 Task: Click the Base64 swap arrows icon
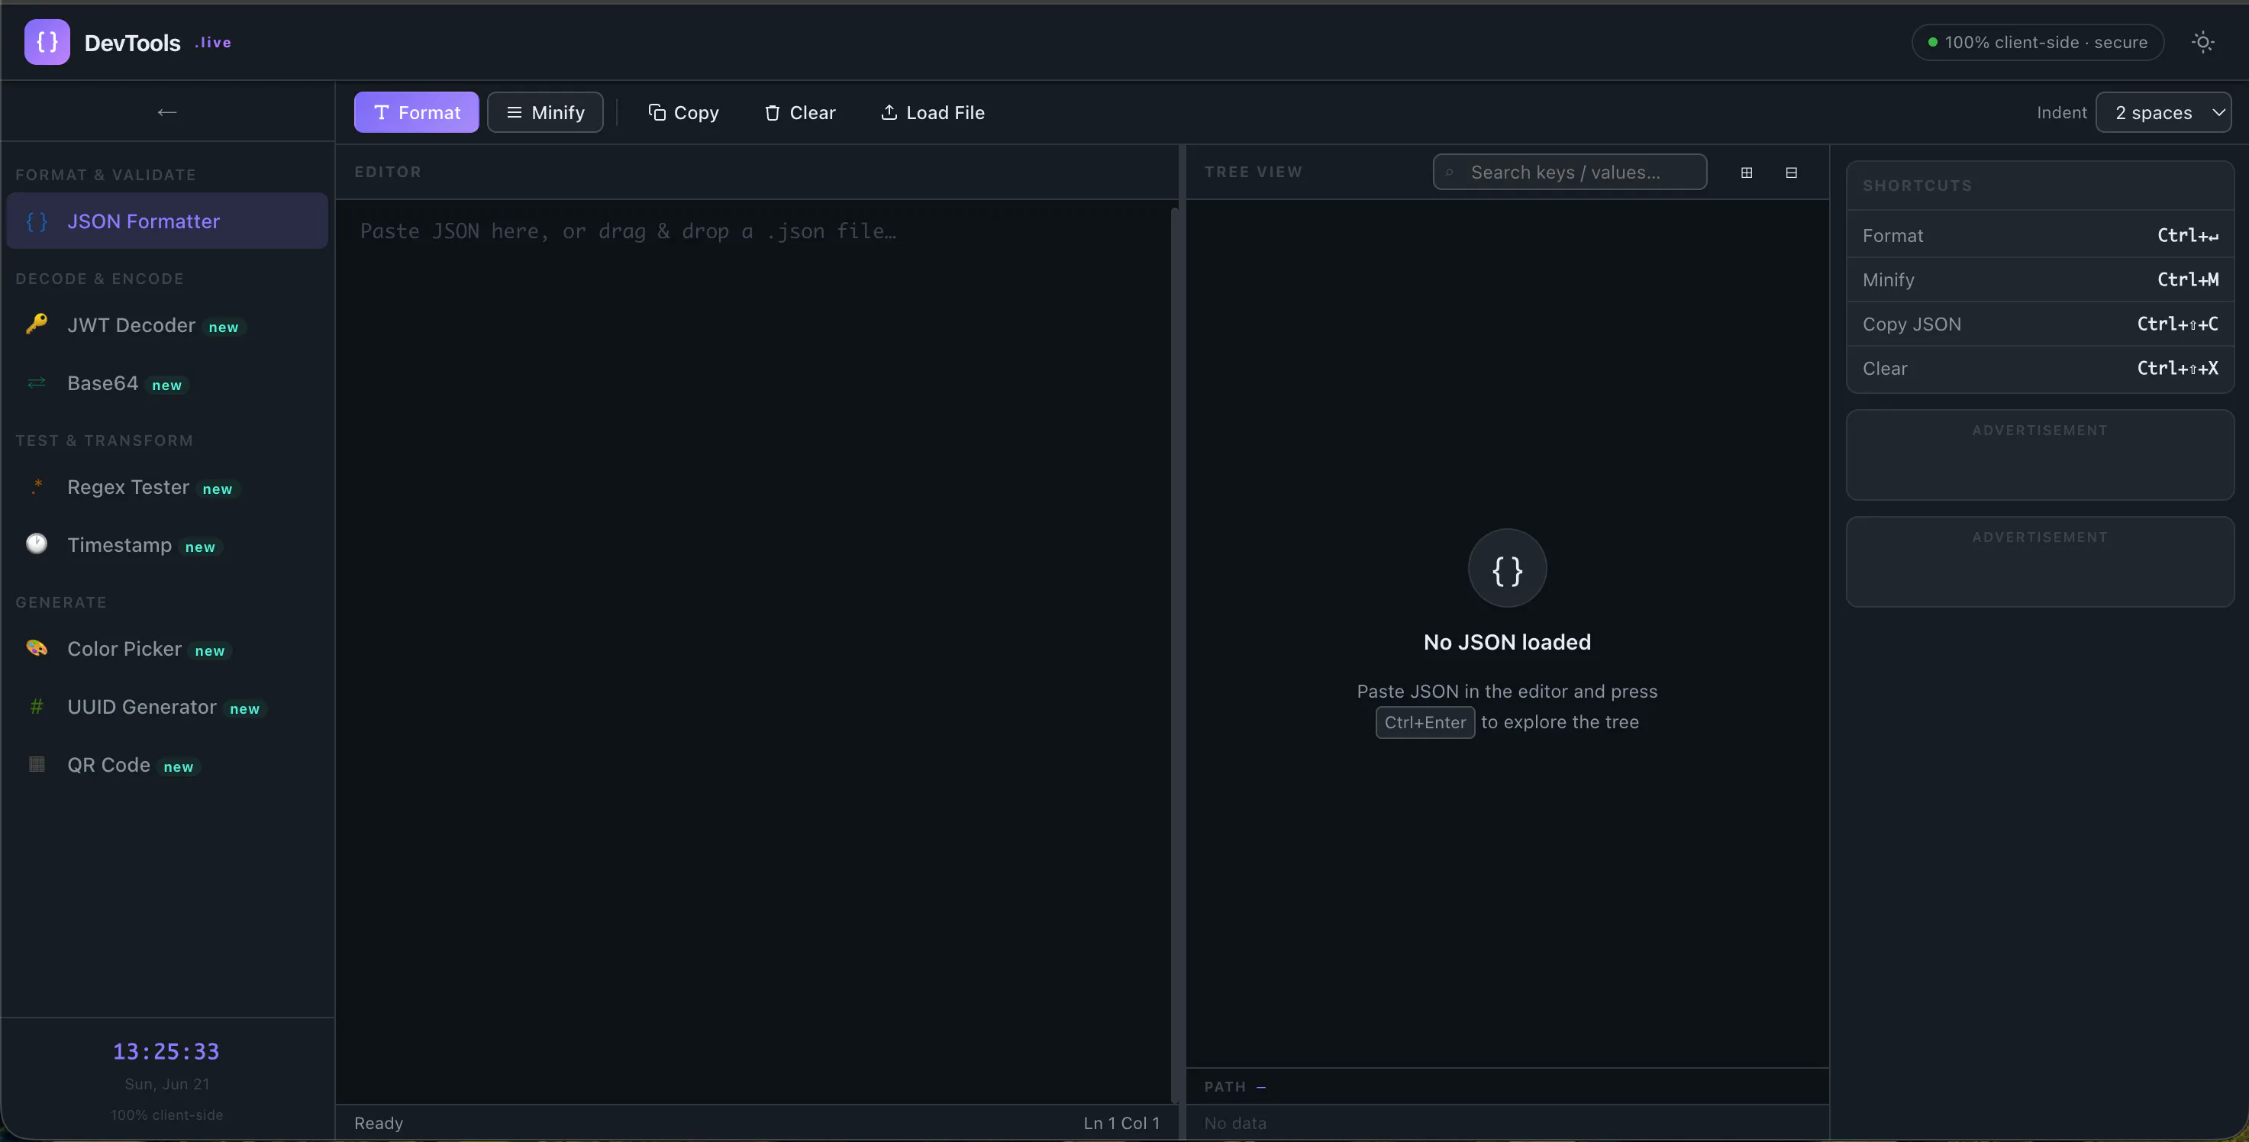[x=37, y=382]
